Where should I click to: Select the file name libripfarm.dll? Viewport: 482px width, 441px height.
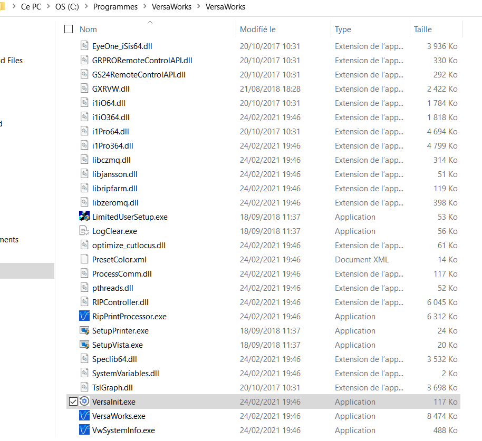[114, 188]
